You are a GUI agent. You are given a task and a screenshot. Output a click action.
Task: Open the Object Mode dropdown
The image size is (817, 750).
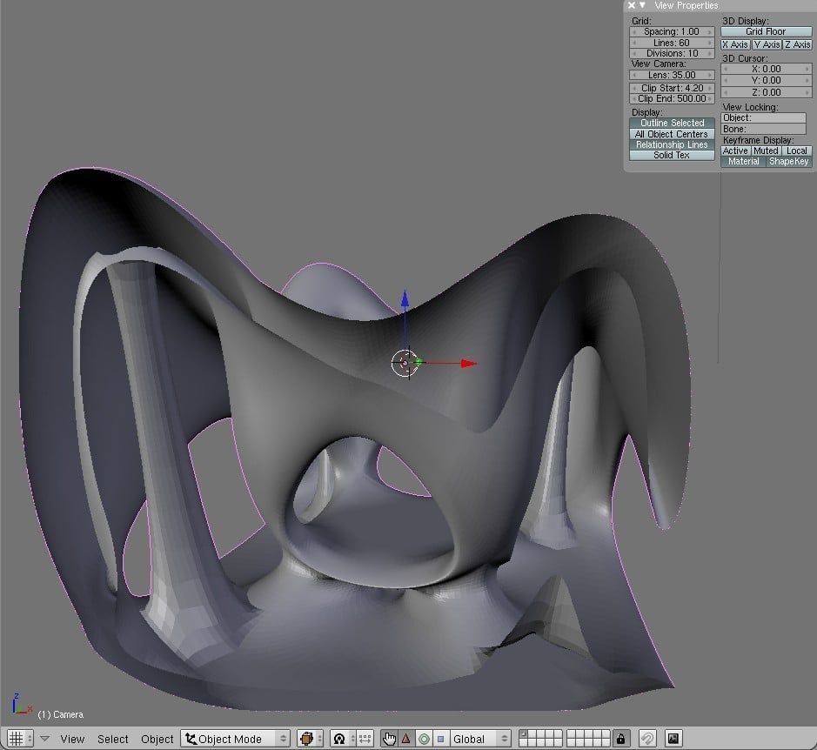tap(236, 739)
